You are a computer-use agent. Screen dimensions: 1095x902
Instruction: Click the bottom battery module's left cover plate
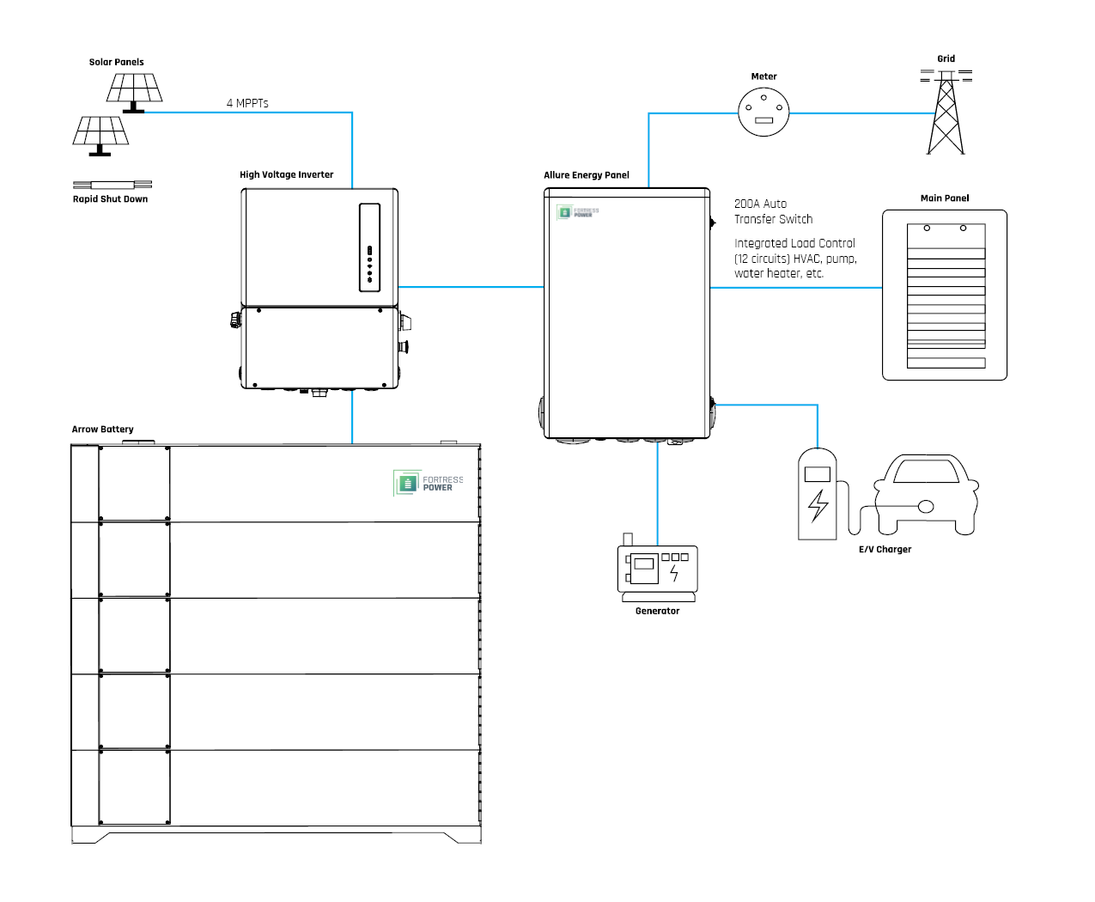click(134, 788)
